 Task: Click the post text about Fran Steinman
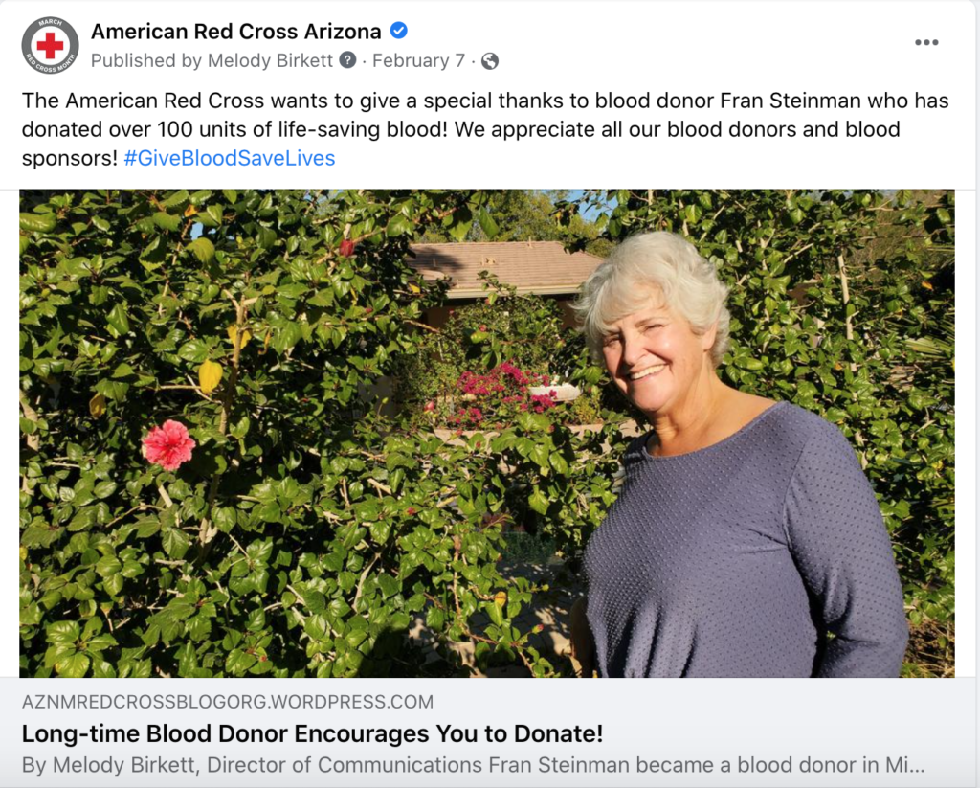tap(485, 129)
